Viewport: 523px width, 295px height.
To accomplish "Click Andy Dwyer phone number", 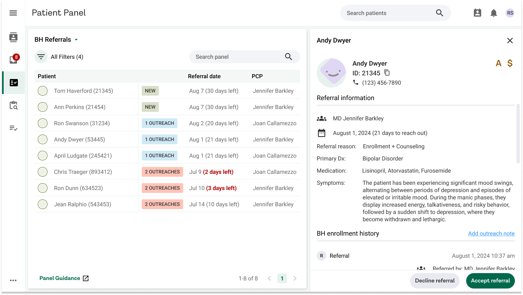I will [382, 83].
